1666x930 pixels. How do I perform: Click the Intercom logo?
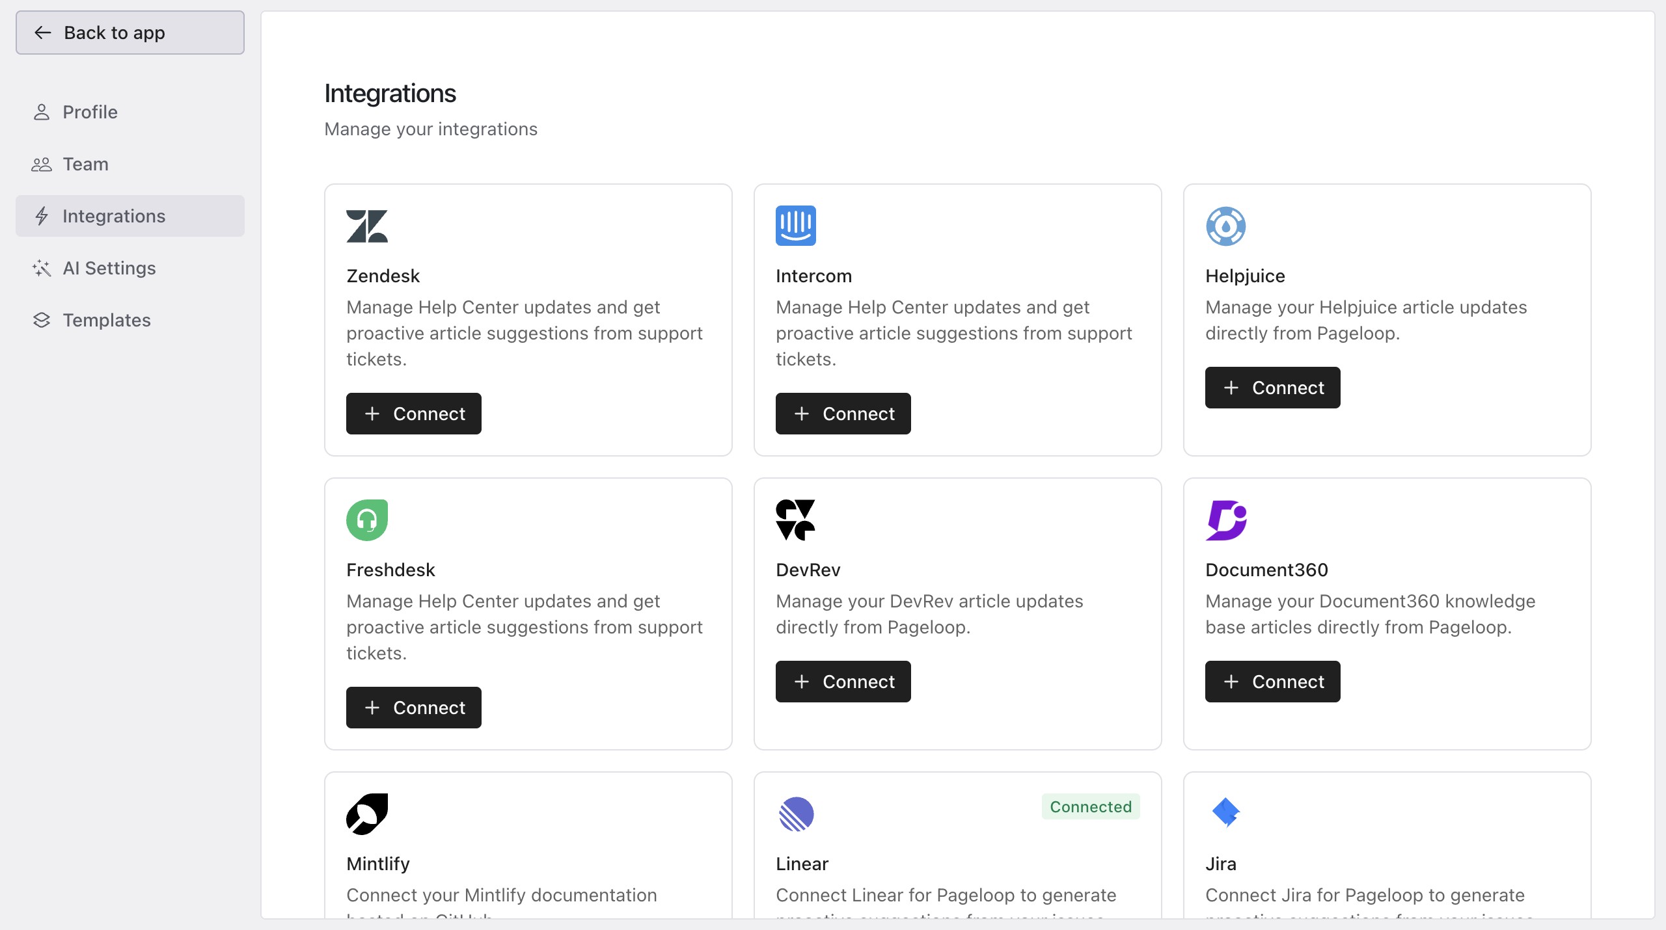click(796, 226)
